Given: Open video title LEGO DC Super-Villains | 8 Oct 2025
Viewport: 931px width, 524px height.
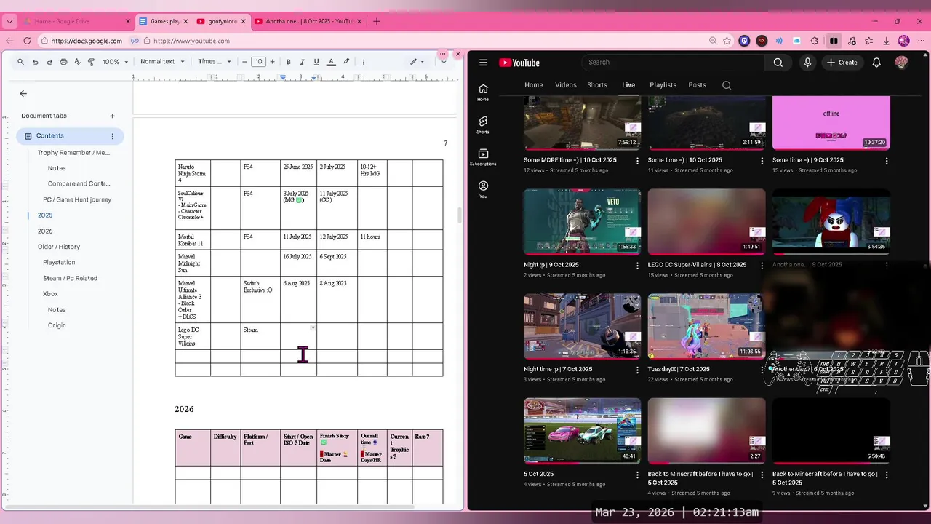Looking at the screenshot, I should [x=697, y=265].
